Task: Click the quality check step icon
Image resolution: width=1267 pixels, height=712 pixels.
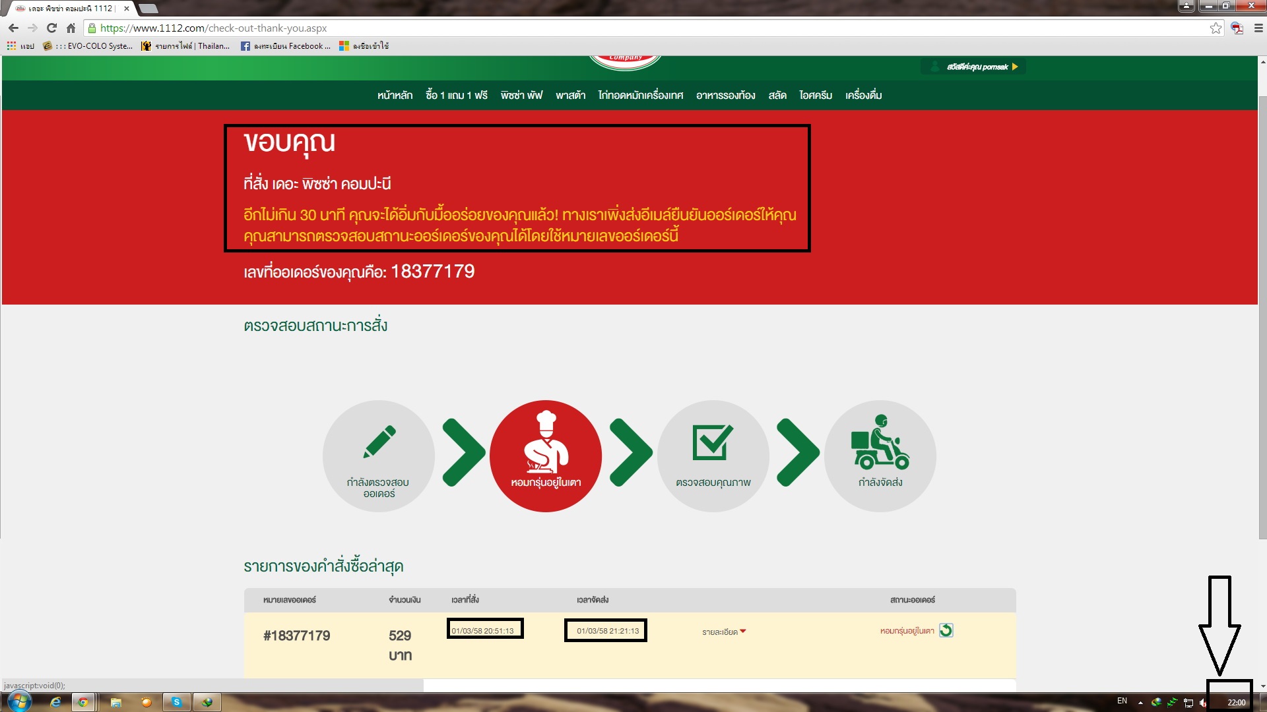Action: click(713, 456)
